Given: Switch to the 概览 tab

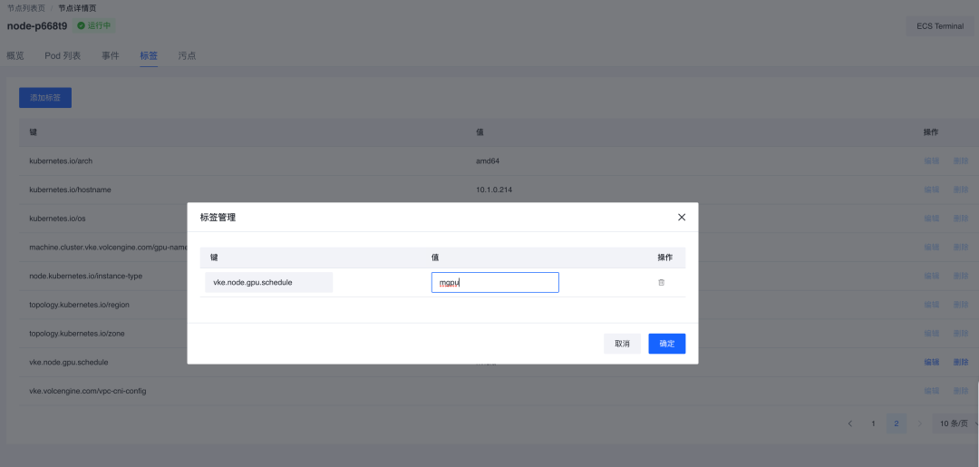Looking at the screenshot, I should (x=15, y=56).
